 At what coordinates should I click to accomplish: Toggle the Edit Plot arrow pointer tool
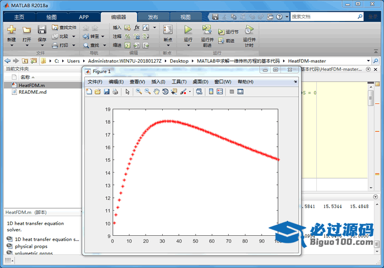click(x=127, y=92)
